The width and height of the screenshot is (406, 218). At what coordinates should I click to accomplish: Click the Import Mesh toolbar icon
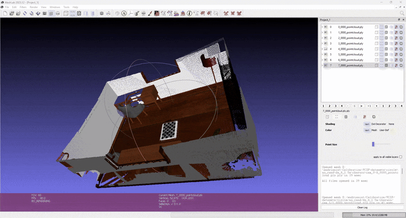[x=18, y=13]
